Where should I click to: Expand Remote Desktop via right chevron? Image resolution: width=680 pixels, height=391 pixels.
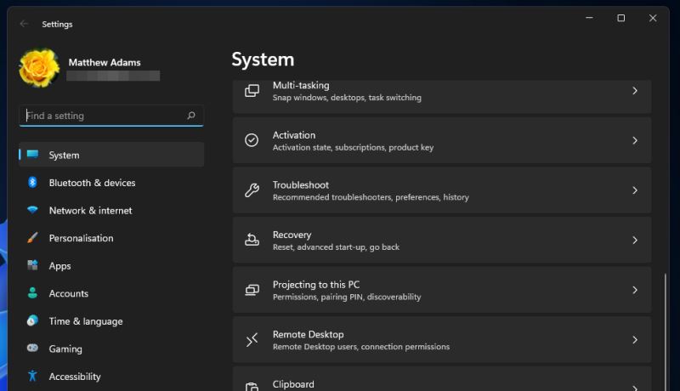(x=634, y=340)
